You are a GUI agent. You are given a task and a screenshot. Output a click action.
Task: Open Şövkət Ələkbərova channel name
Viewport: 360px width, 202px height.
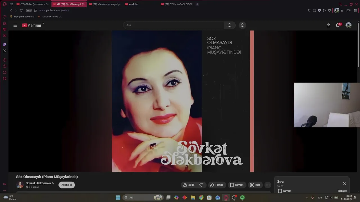click(x=38, y=183)
